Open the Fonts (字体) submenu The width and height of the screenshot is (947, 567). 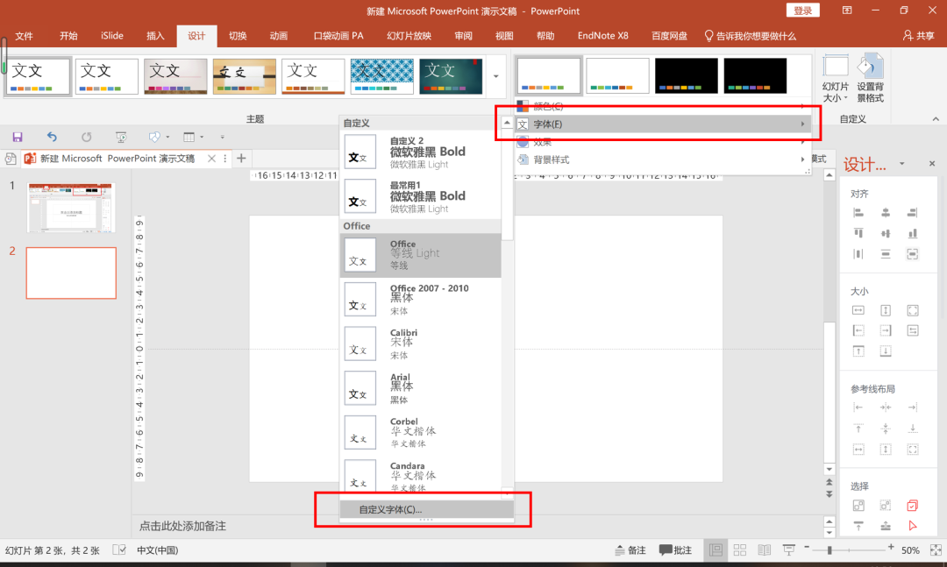coord(661,124)
